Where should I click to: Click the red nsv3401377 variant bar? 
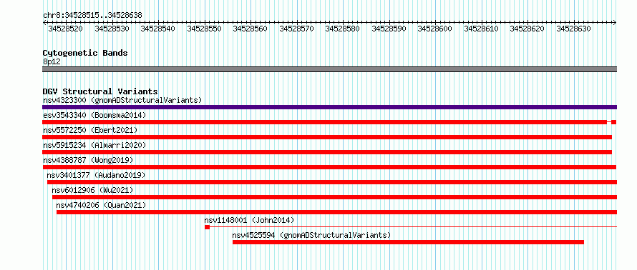(x=332, y=182)
